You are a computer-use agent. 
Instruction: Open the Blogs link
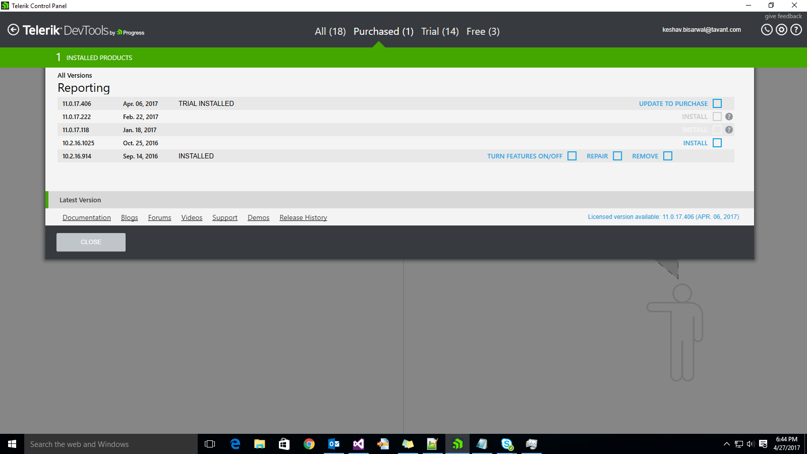[130, 217]
